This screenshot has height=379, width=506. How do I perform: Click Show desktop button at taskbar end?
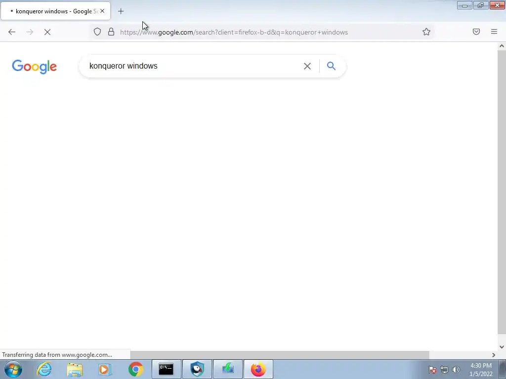point(503,369)
